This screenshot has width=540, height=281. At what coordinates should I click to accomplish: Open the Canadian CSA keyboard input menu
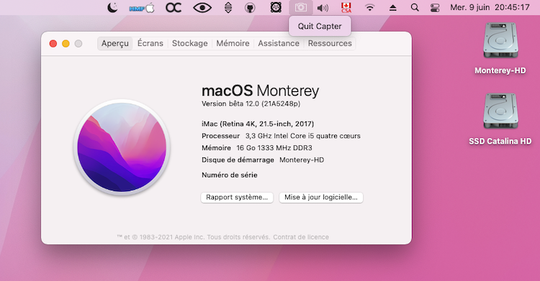pyautogui.click(x=346, y=8)
